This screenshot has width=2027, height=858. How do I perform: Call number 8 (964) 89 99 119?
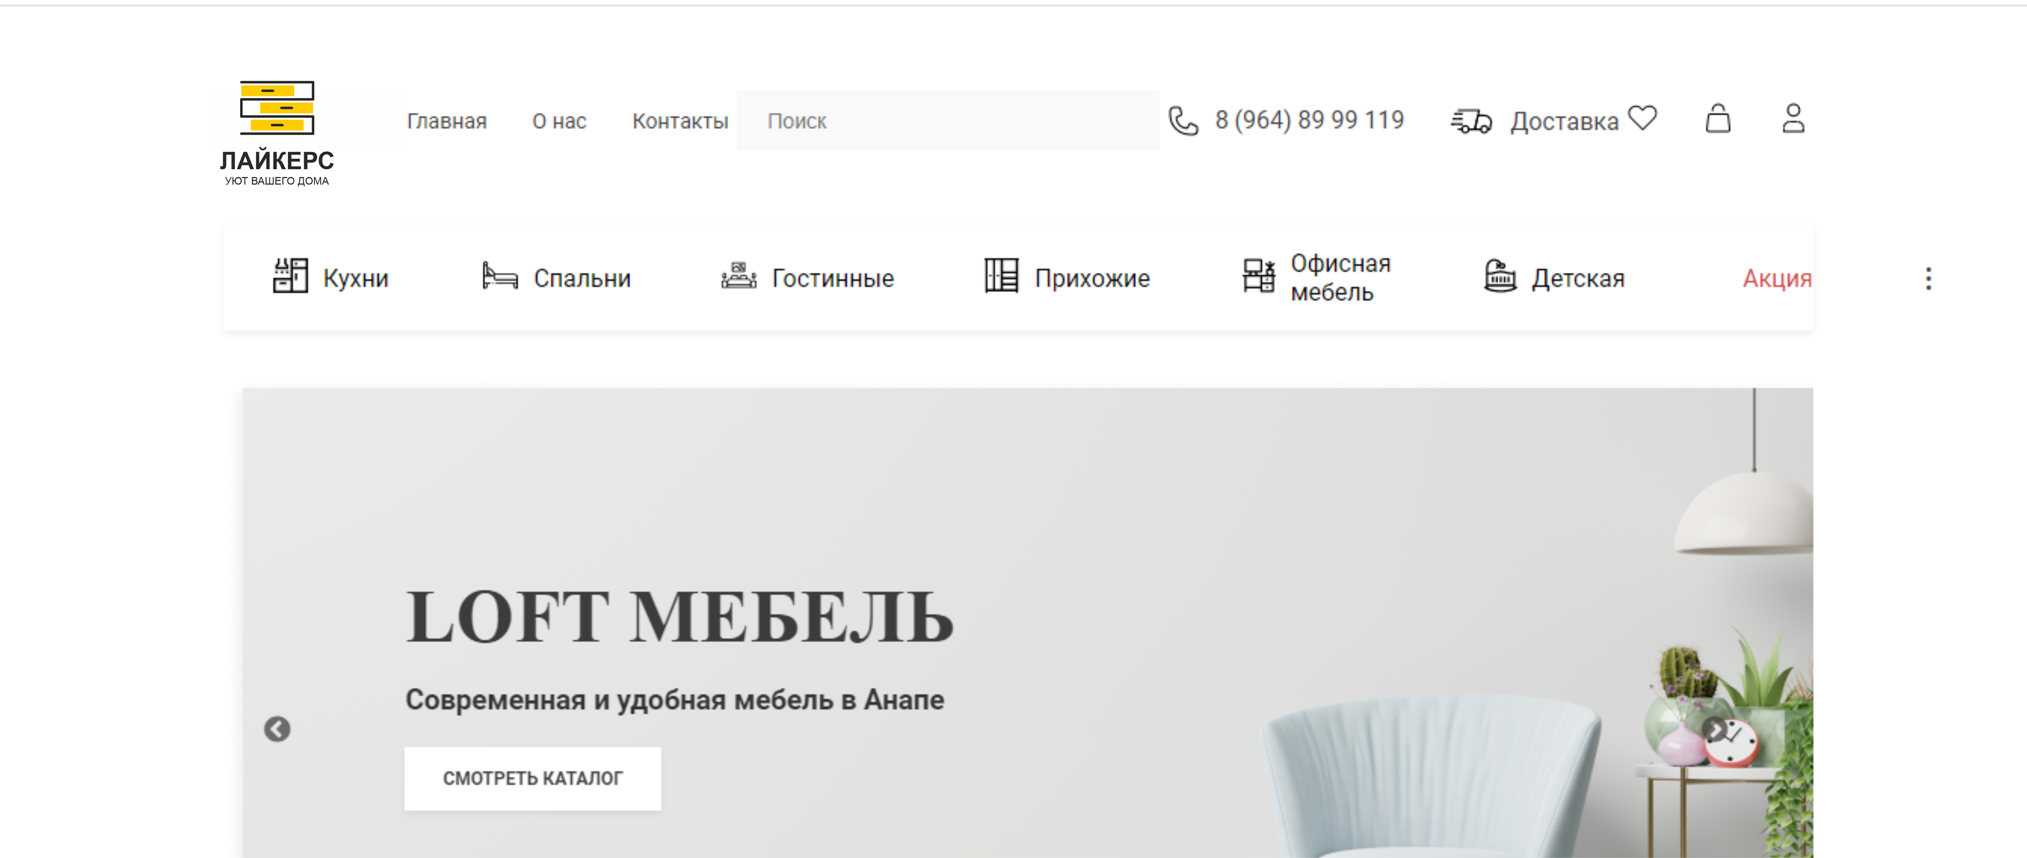coord(1309,120)
